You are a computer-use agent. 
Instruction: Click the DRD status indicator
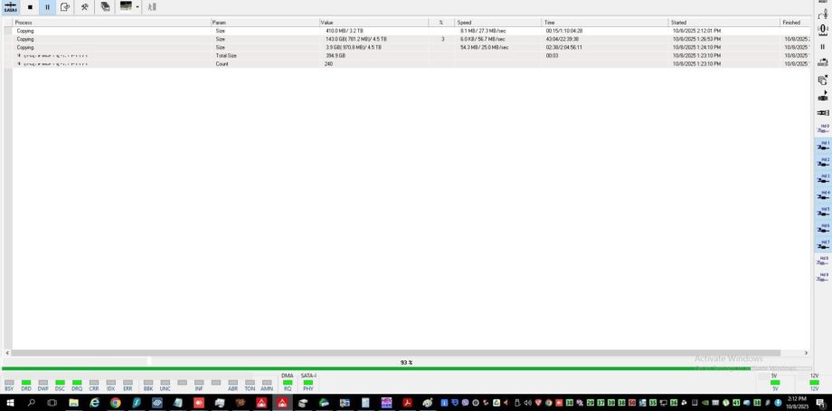point(26,383)
